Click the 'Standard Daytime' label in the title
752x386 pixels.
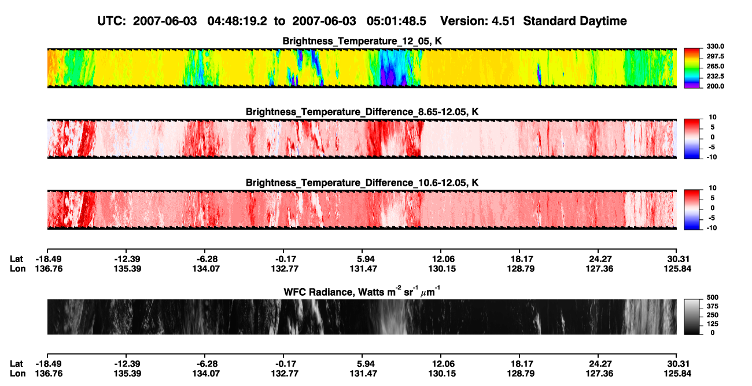point(576,21)
